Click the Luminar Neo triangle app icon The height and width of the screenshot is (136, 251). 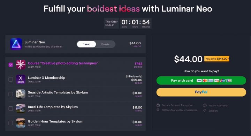(x=16, y=44)
